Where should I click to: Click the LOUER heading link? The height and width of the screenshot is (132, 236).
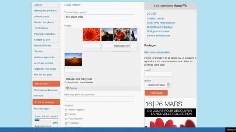pos(152,14)
